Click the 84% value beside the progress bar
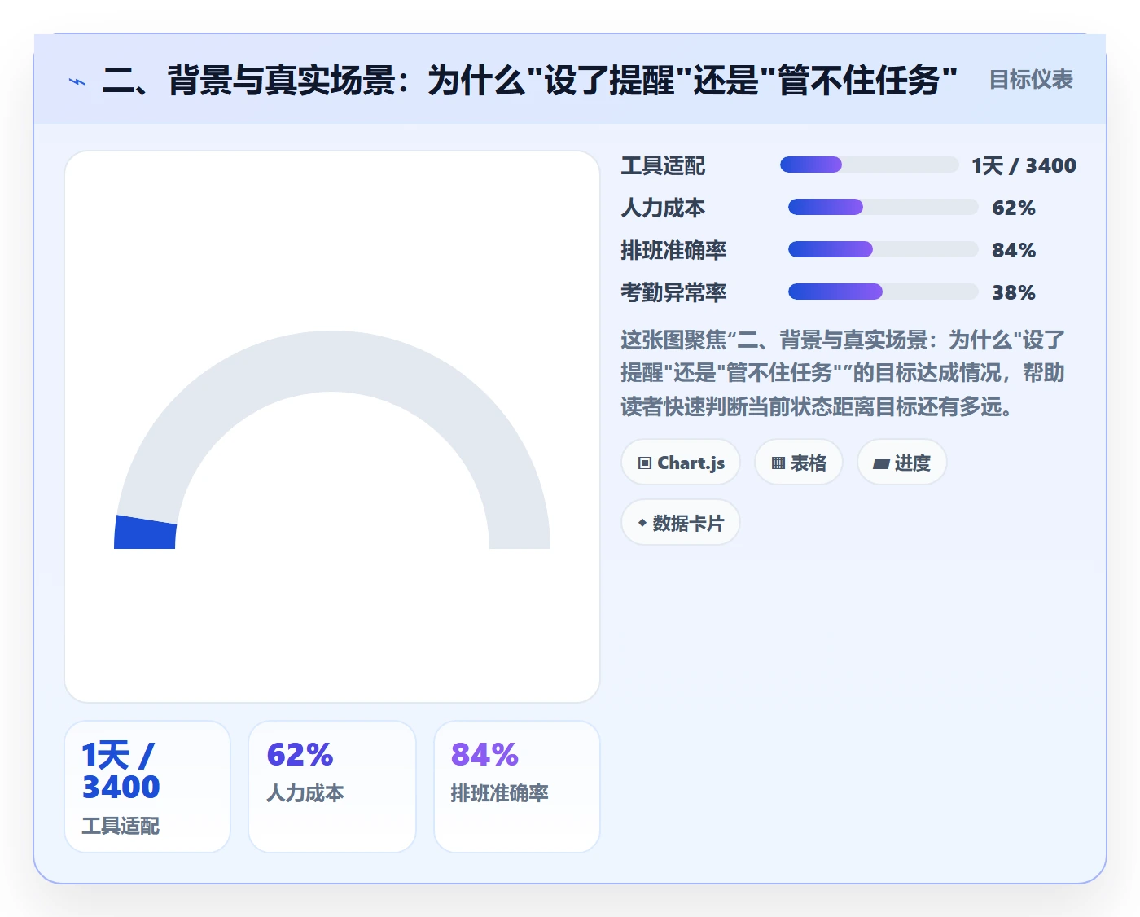This screenshot has height=917, width=1140. point(1014,251)
